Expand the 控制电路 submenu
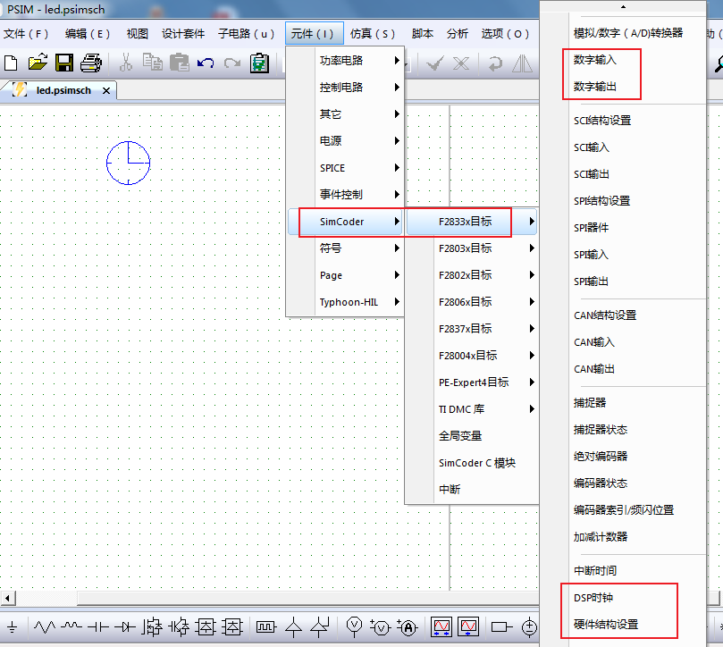This screenshot has width=723, height=647. pyautogui.click(x=345, y=88)
